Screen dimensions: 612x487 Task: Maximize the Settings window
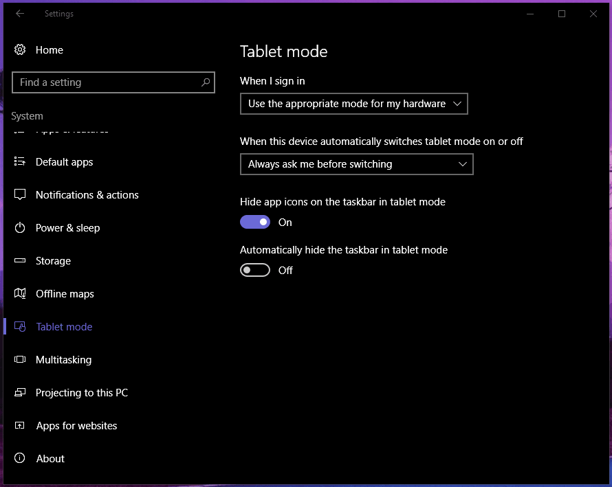click(562, 14)
